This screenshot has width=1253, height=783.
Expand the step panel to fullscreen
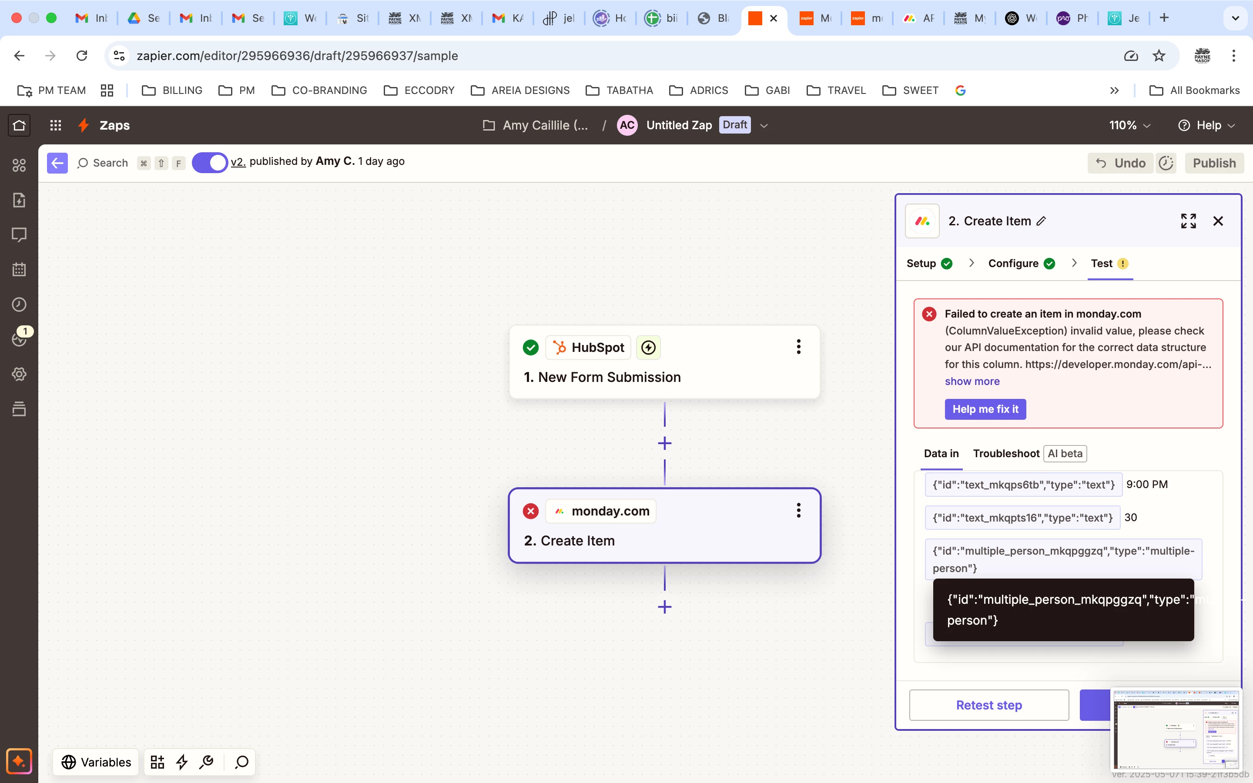point(1188,221)
